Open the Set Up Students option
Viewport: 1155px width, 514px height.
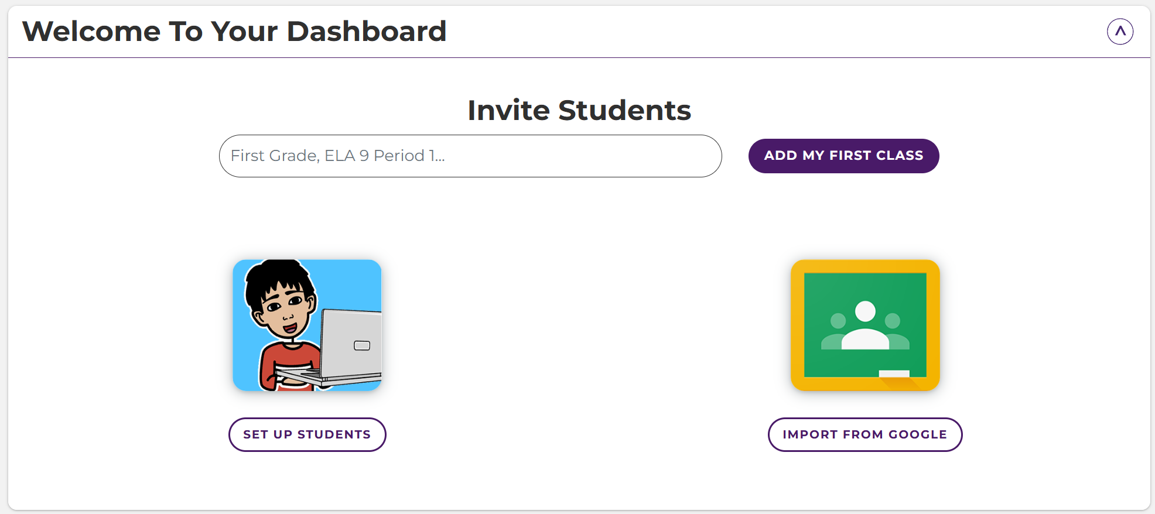307,434
